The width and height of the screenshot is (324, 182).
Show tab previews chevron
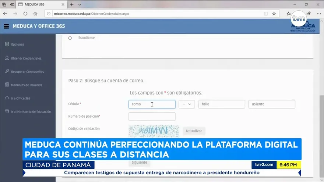80,4
